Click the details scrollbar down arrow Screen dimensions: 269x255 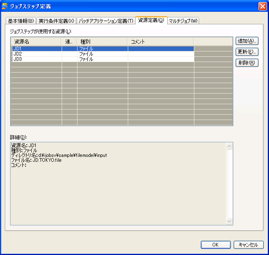tap(229, 221)
